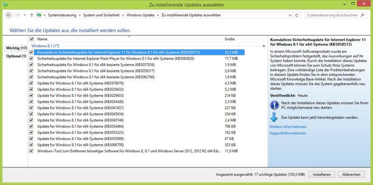Open the address bar history dropdown
Viewport: 373px width, 185px height.
coord(290,15)
